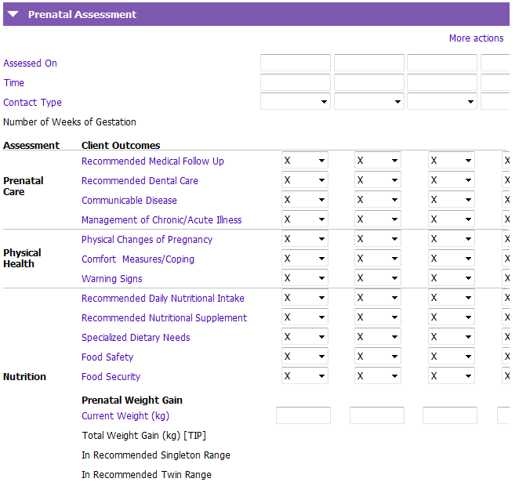The image size is (519, 482).
Task: Click second Time input field
Action: pyautogui.click(x=369, y=82)
